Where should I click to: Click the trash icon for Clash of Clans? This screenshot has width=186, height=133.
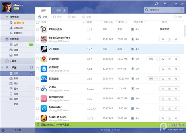click(169, 118)
